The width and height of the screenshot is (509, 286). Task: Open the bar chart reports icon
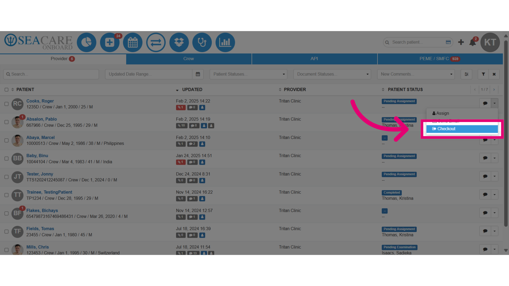[x=225, y=42]
